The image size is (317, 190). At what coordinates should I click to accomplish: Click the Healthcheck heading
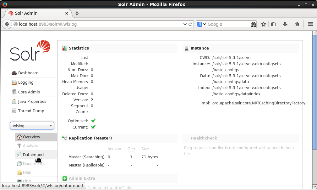[x=204, y=138]
